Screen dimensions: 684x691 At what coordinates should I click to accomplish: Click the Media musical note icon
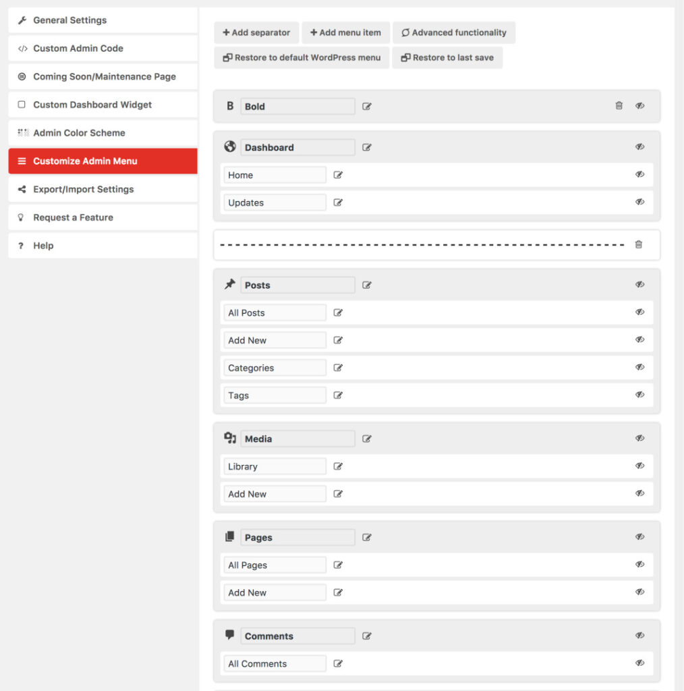(x=229, y=438)
